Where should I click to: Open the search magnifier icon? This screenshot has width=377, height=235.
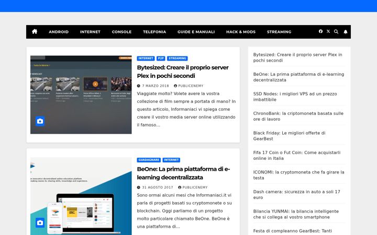(336, 32)
